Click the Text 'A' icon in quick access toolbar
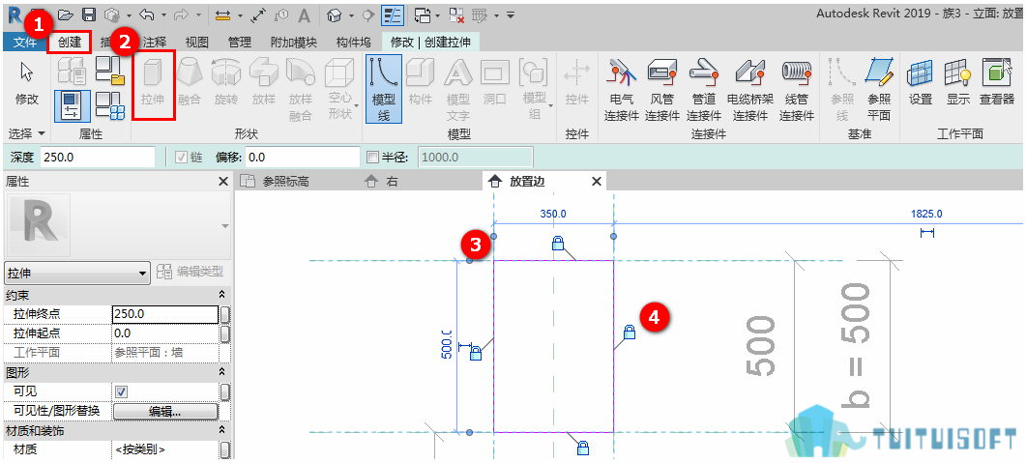Viewport: 1026px width, 463px height. [x=304, y=14]
